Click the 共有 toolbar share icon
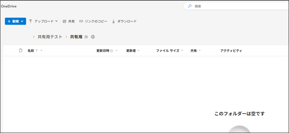Image resolution: width=289 pixels, height=133 pixels. tap(64, 21)
